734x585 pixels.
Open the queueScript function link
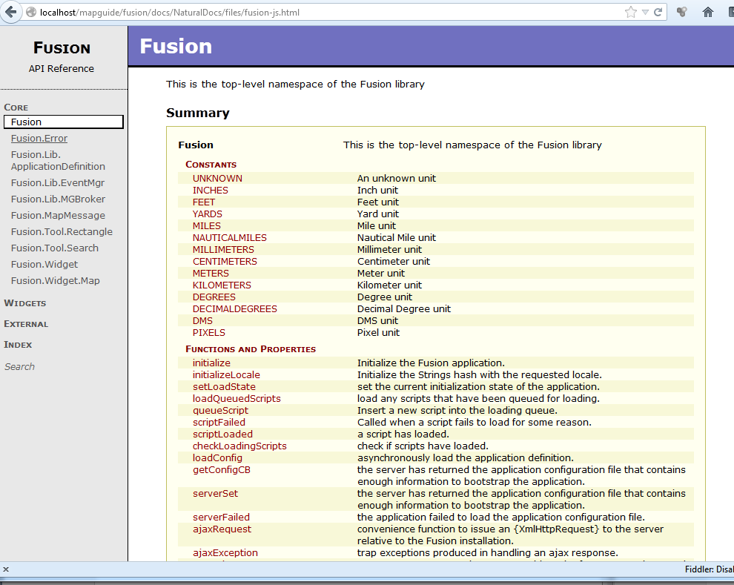[220, 411]
